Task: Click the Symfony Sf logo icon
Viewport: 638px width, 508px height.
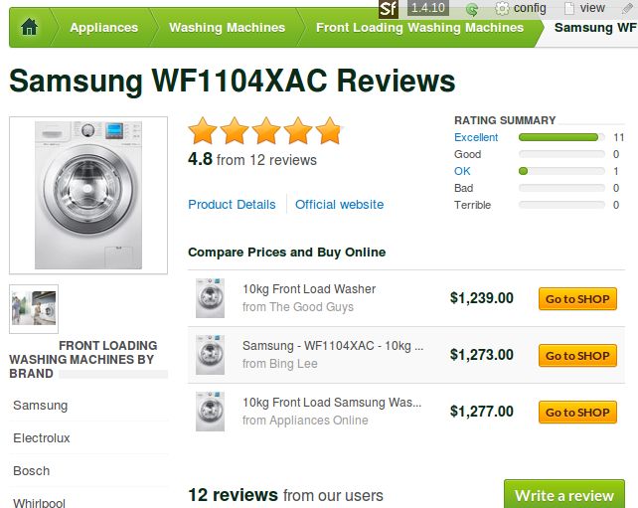Action: [x=389, y=9]
